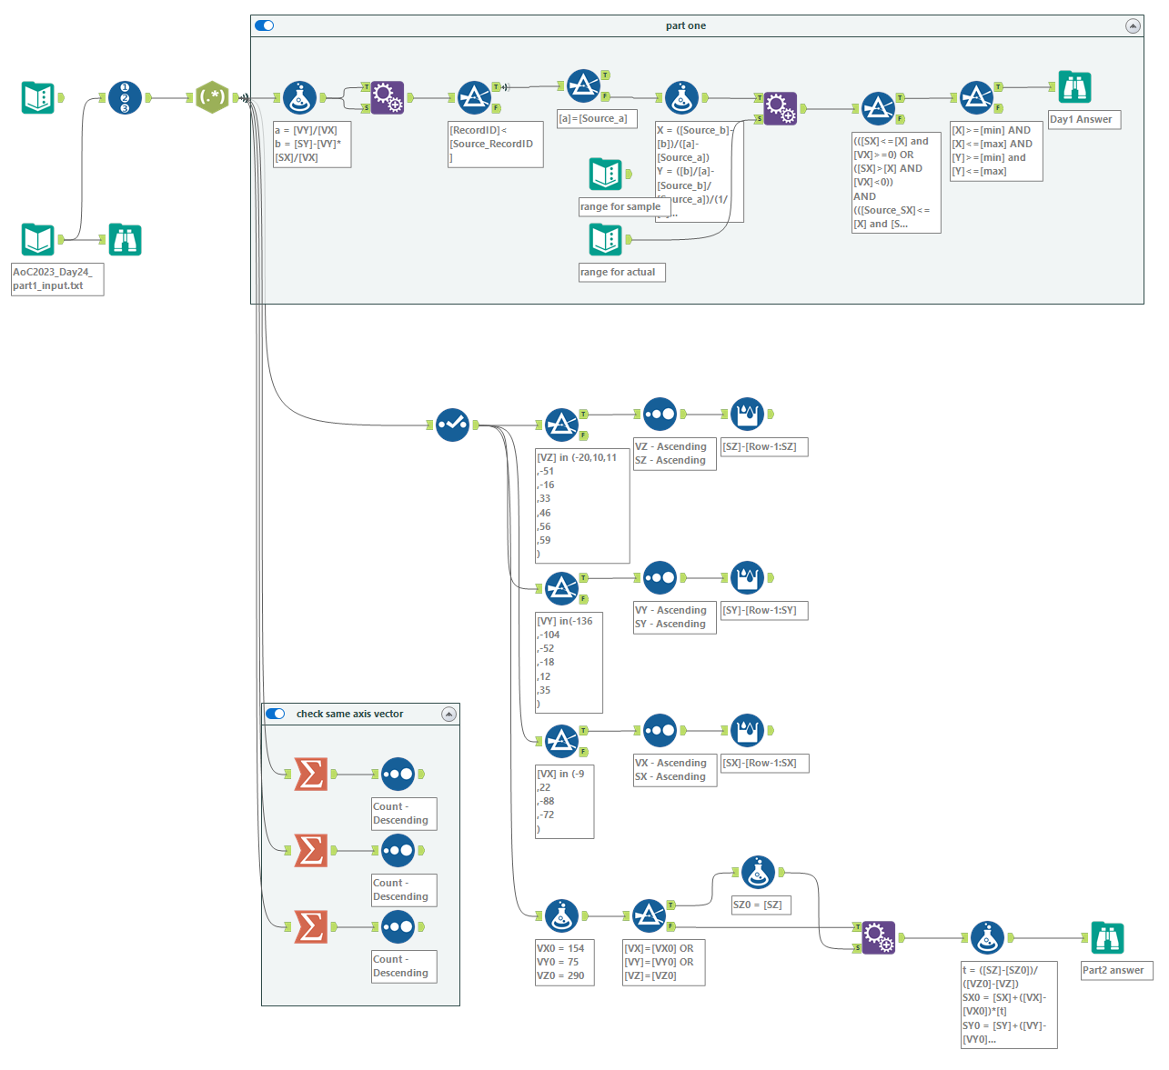
Task: Collapse the check same axis vector container
Action: click(448, 714)
